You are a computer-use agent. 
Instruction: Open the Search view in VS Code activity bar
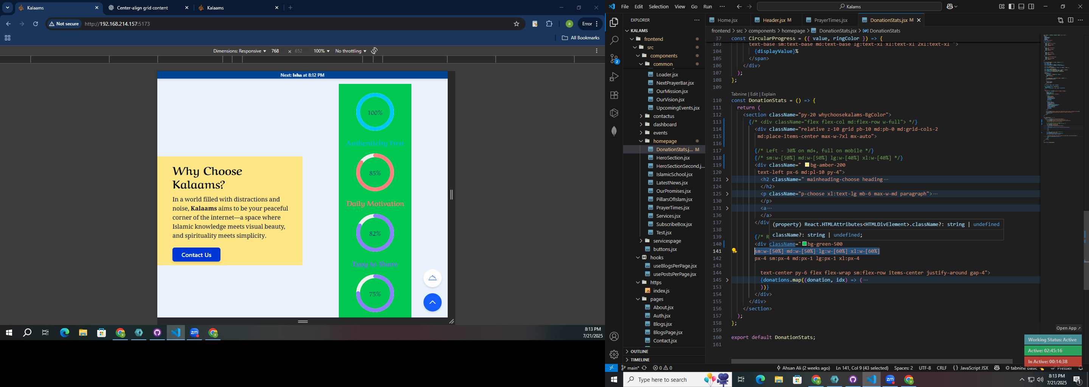614,40
